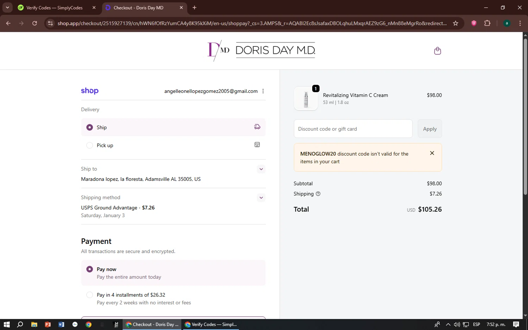Click the ESP language indicator
The height and width of the screenshot is (330, 528).
tap(477, 324)
